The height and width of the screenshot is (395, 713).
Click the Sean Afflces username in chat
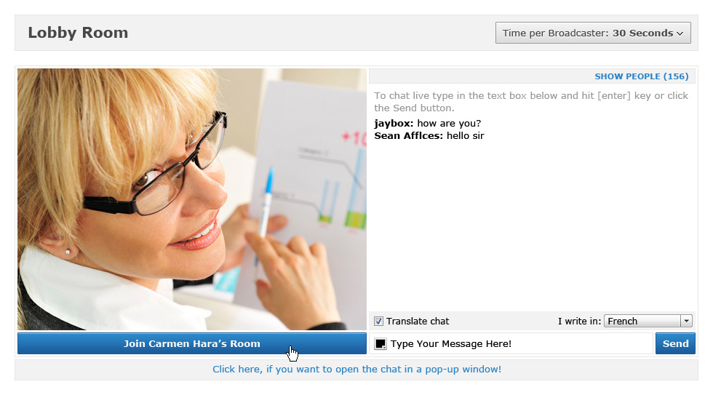[408, 135]
